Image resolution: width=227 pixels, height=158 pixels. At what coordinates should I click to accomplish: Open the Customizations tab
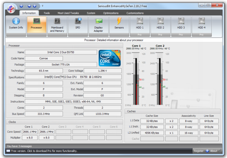click(135, 13)
